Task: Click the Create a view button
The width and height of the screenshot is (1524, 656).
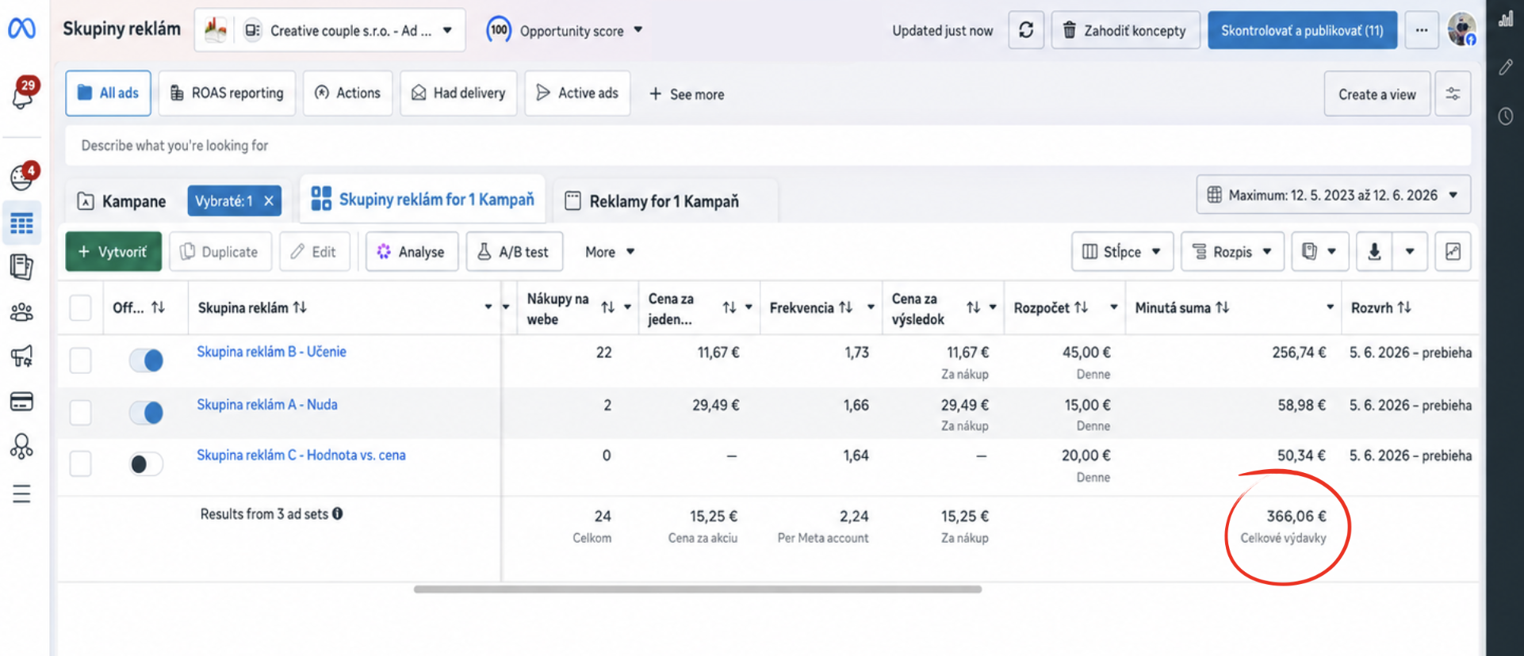Action: click(1377, 94)
